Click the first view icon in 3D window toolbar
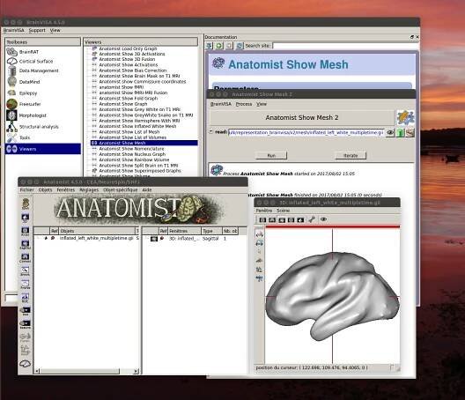Image resolution: width=465 pixels, height=400 pixels. point(262,220)
